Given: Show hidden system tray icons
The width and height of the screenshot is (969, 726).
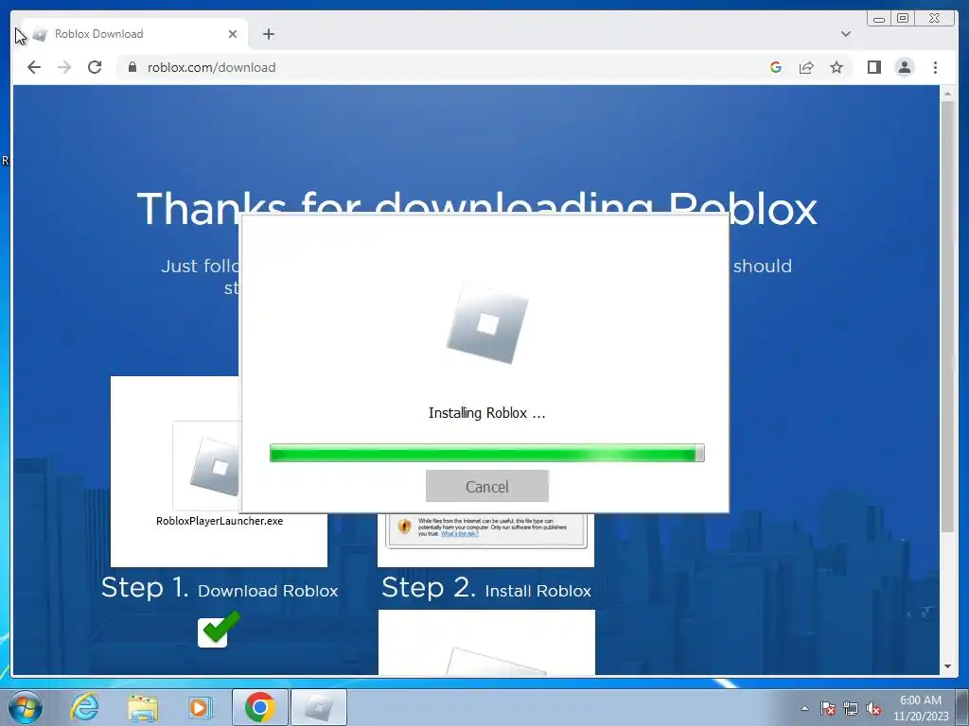Looking at the screenshot, I should coord(804,708).
